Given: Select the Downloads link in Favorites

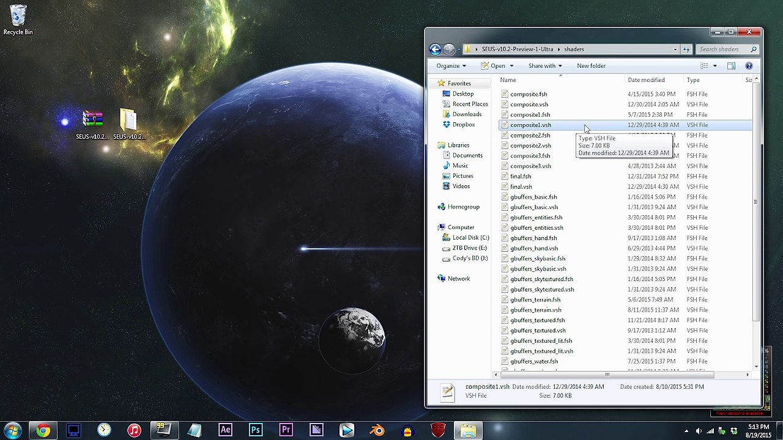Looking at the screenshot, I should 466,114.
